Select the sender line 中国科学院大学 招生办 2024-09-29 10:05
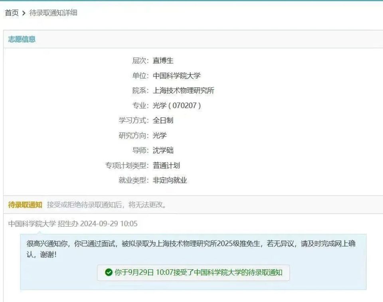The image size is (383, 302). (73, 224)
